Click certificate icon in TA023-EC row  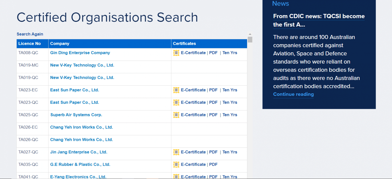click(176, 90)
